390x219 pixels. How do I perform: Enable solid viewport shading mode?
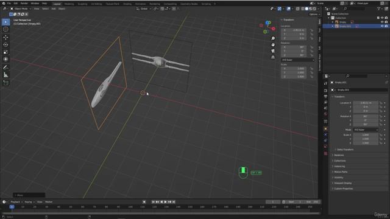(307, 9)
